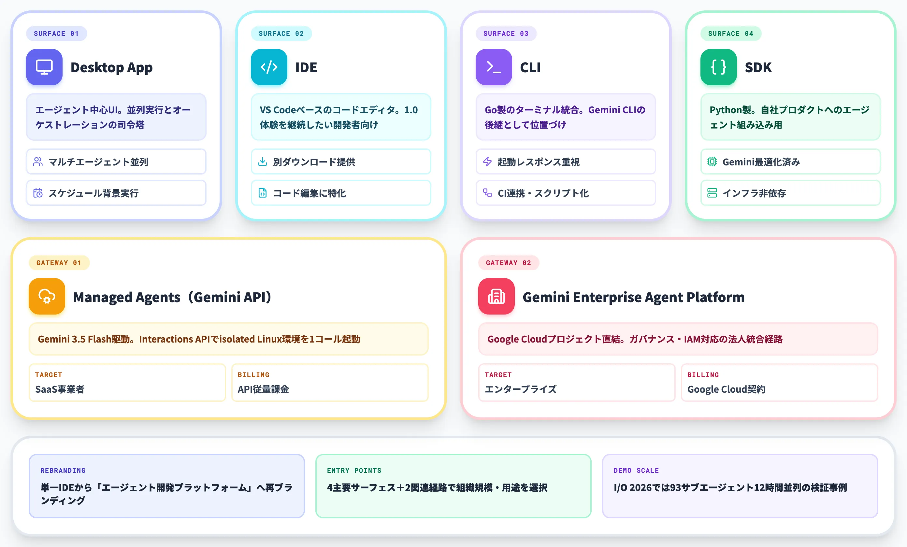Select the SURFACE 01 badge
The height and width of the screenshot is (547, 907).
tap(56, 34)
